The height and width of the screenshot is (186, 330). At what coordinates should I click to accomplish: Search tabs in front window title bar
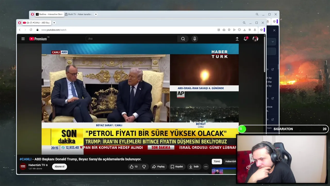(x=244, y=23)
